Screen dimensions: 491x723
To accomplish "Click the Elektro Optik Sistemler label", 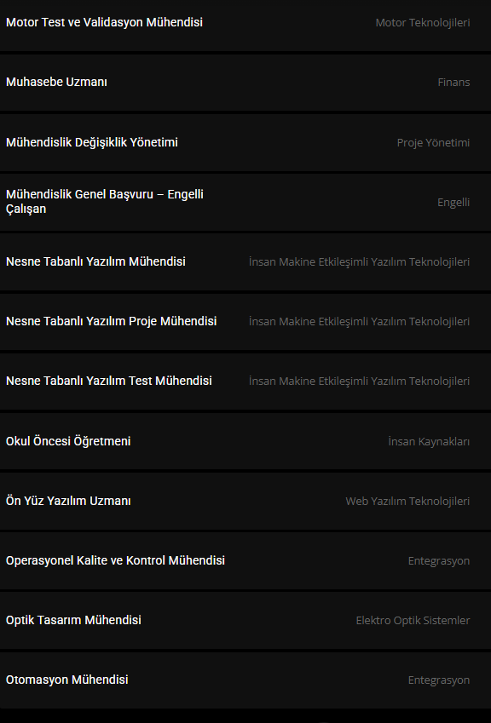I will [413, 621].
